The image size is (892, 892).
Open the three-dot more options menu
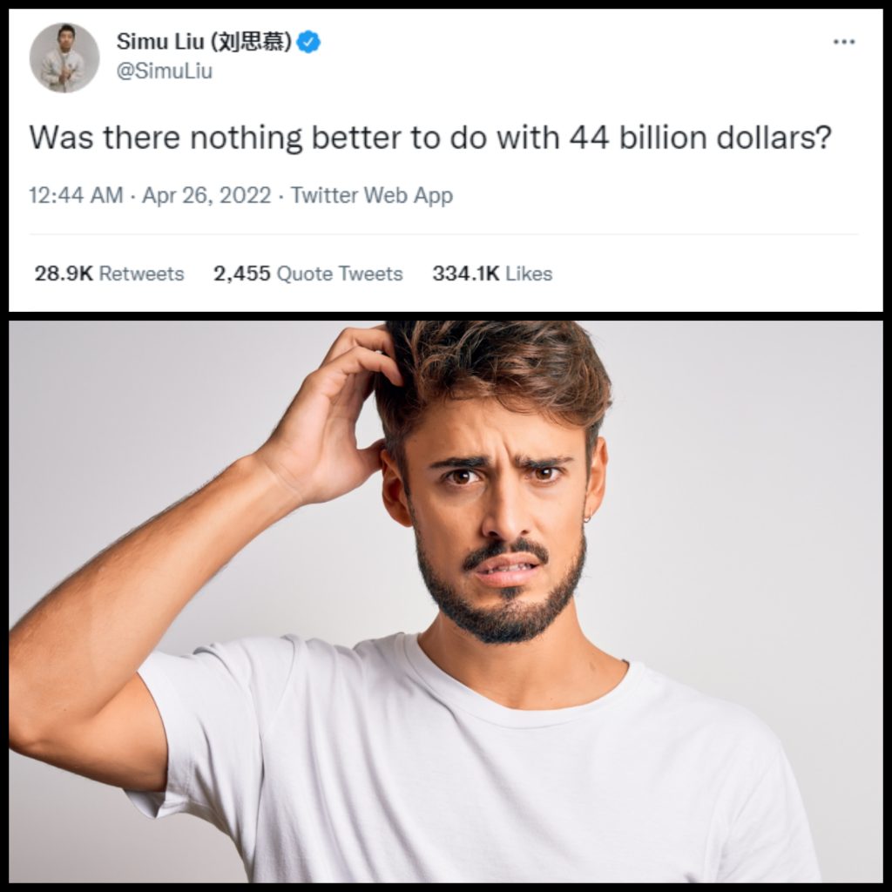click(843, 42)
